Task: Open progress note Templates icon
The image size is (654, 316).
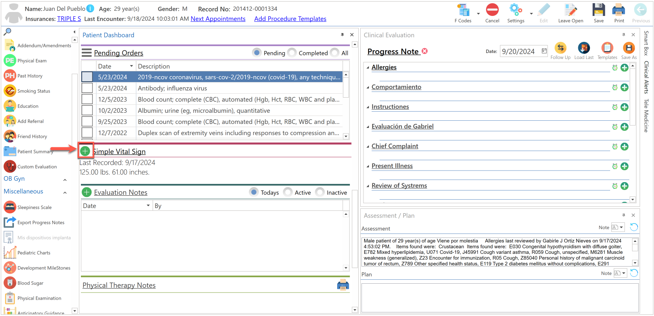Action: [607, 48]
